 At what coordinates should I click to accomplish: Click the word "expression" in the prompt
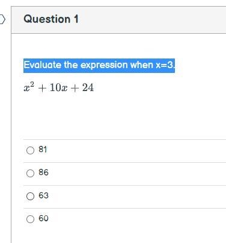point(104,66)
